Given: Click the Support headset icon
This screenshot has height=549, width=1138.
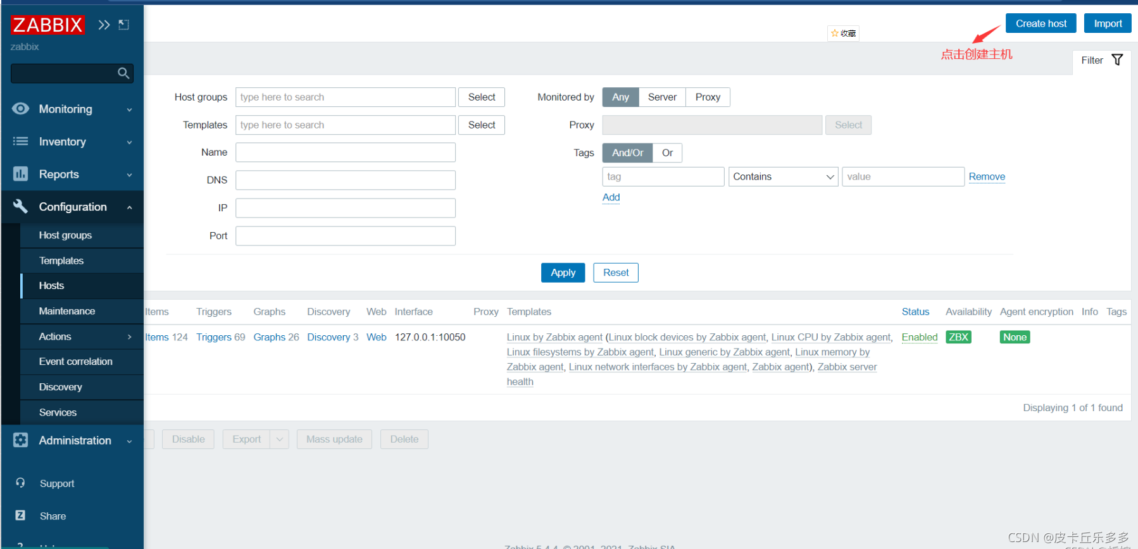Looking at the screenshot, I should point(20,483).
